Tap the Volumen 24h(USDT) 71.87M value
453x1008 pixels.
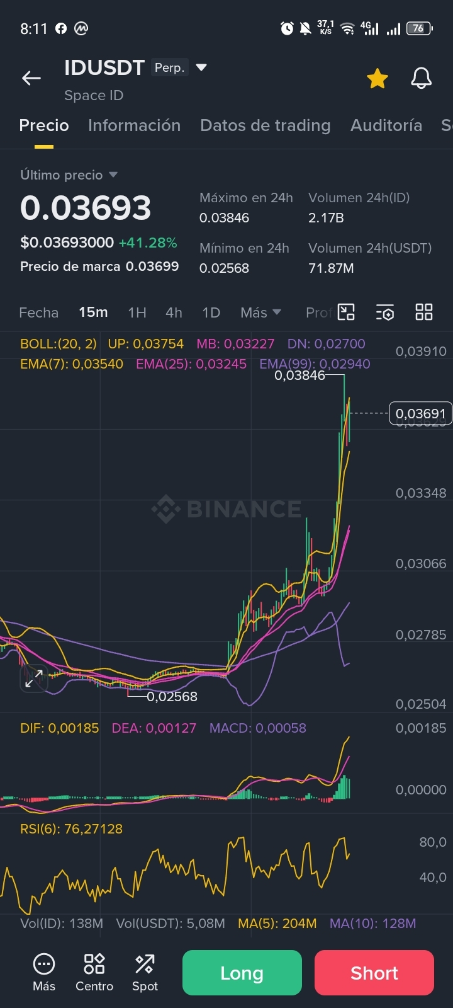(331, 268)
